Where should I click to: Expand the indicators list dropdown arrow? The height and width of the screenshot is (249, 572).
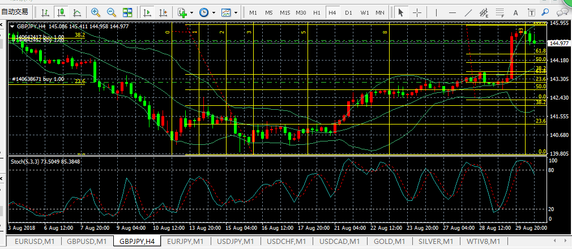coord(191,13)
